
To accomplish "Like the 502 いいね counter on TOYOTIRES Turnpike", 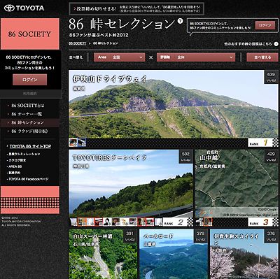I will pos(185,157).
